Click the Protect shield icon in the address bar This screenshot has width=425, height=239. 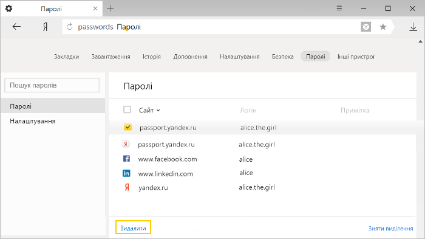pyautogui.click(x=365, y=27)
